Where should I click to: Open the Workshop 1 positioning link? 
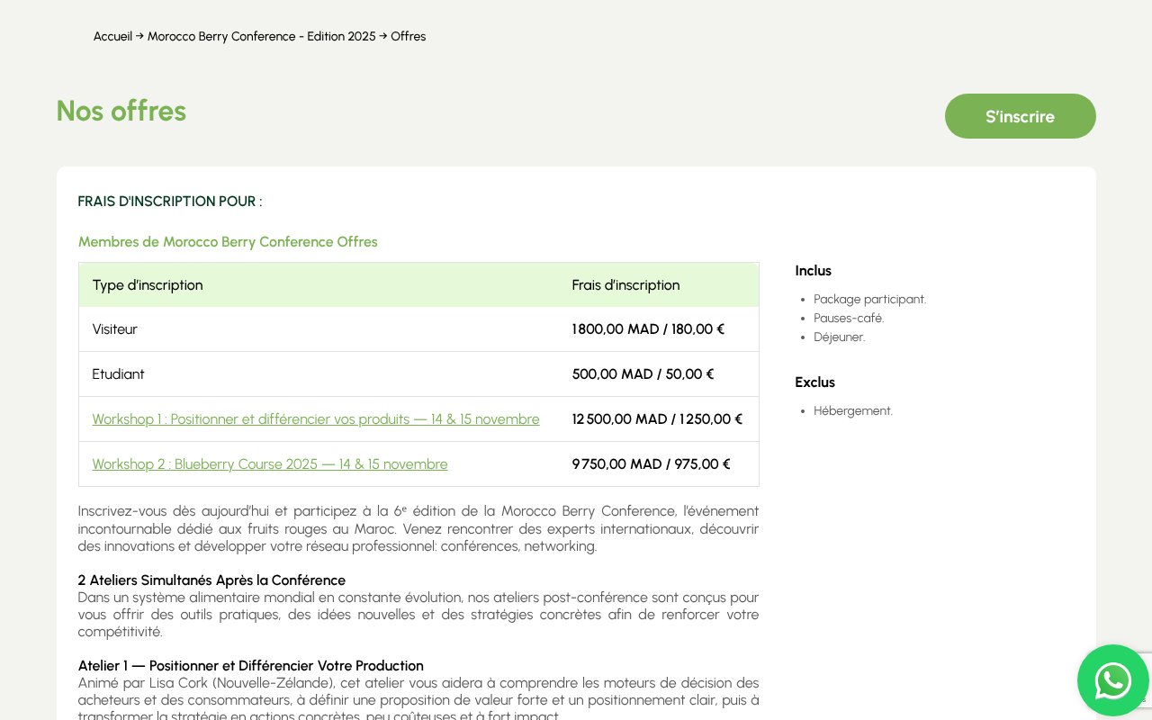(x=316, y=418)
